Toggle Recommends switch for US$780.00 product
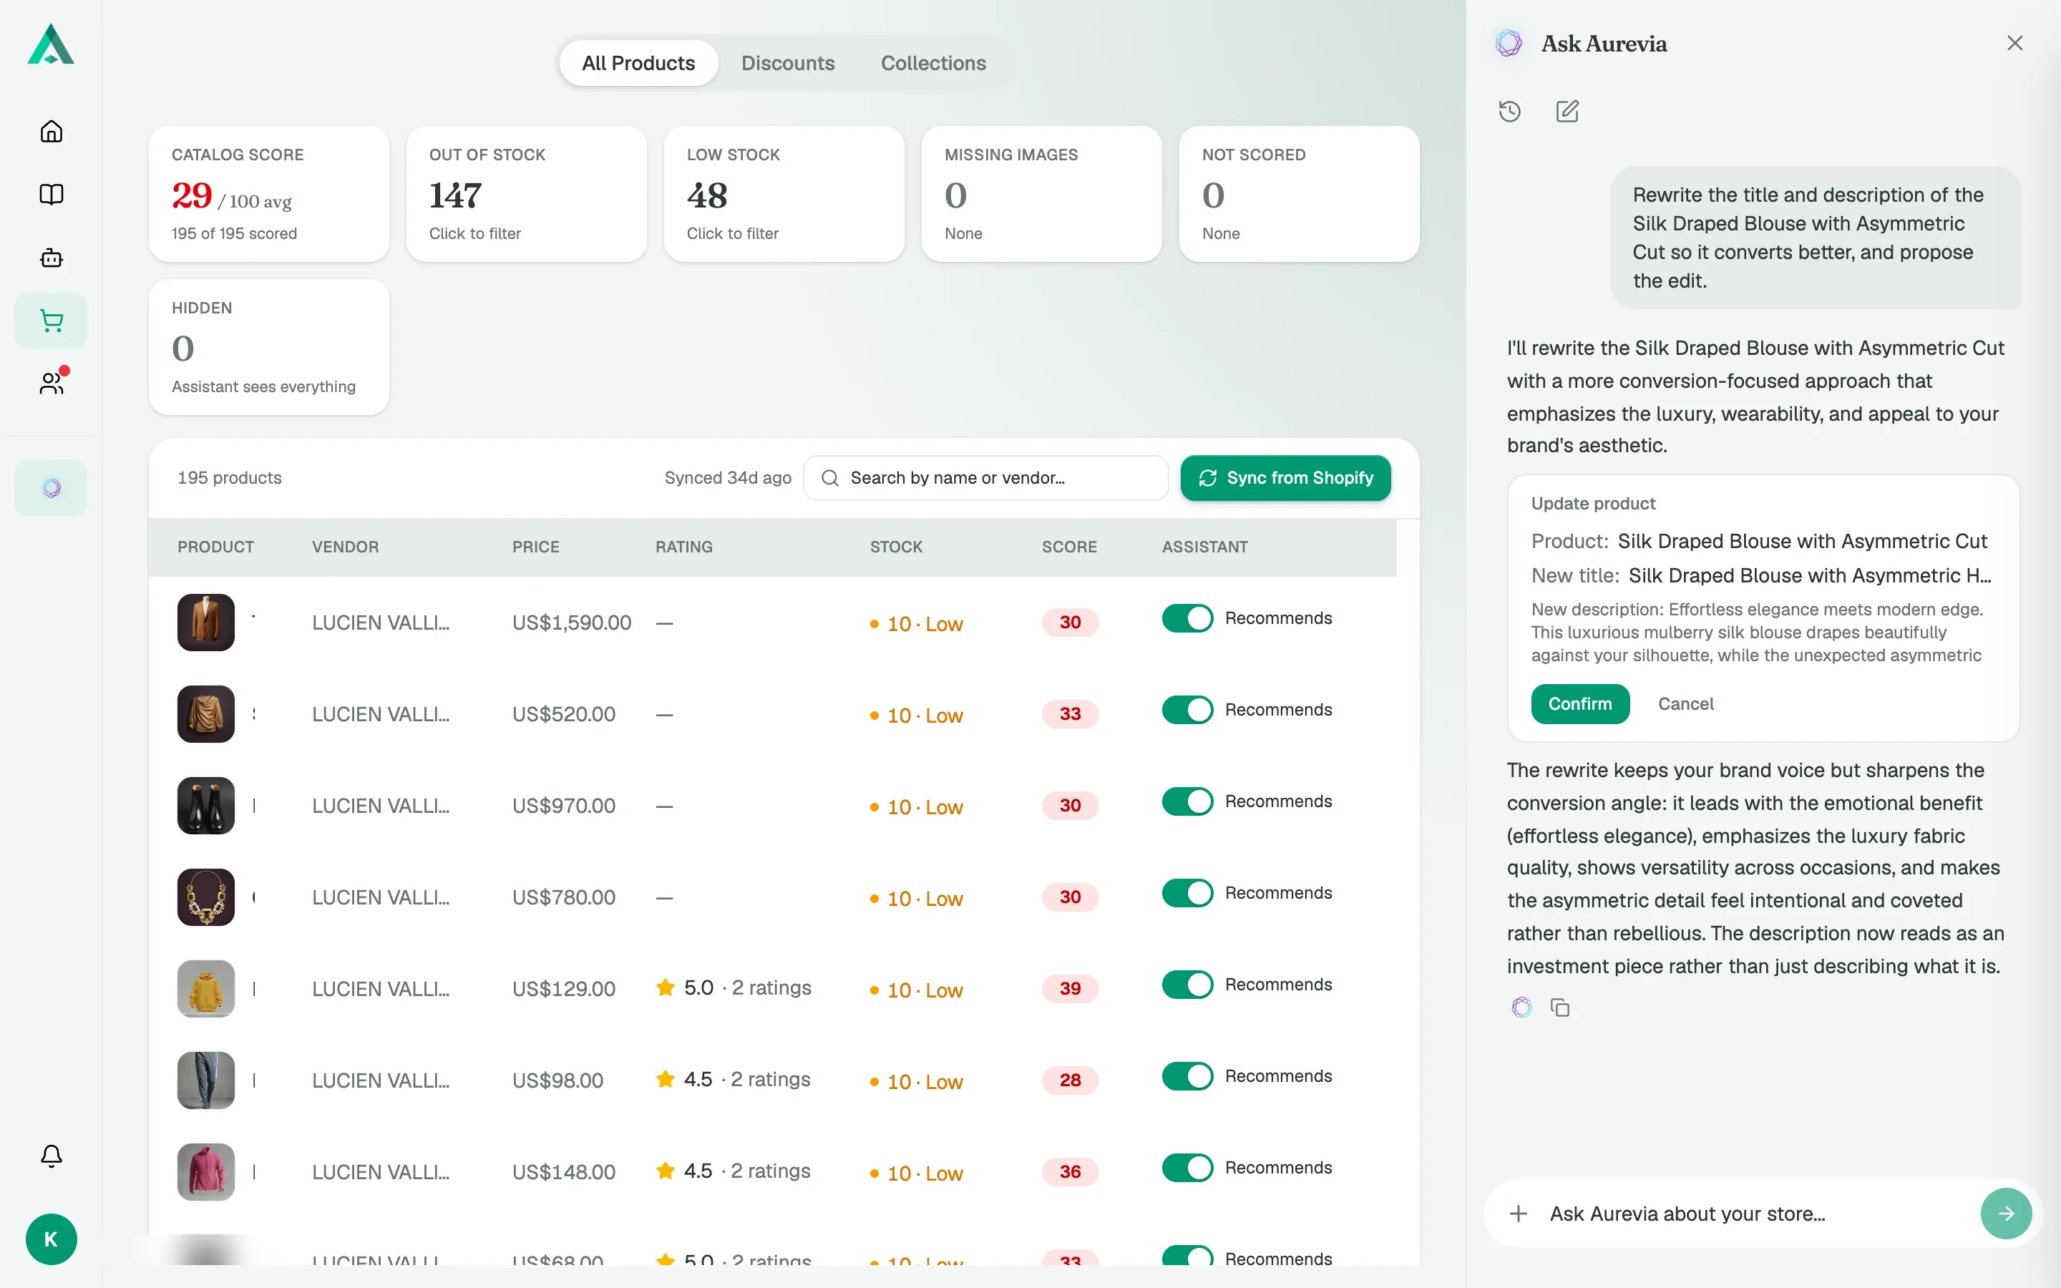The image size is (2061, 1288). click(x=1187, y=893)
